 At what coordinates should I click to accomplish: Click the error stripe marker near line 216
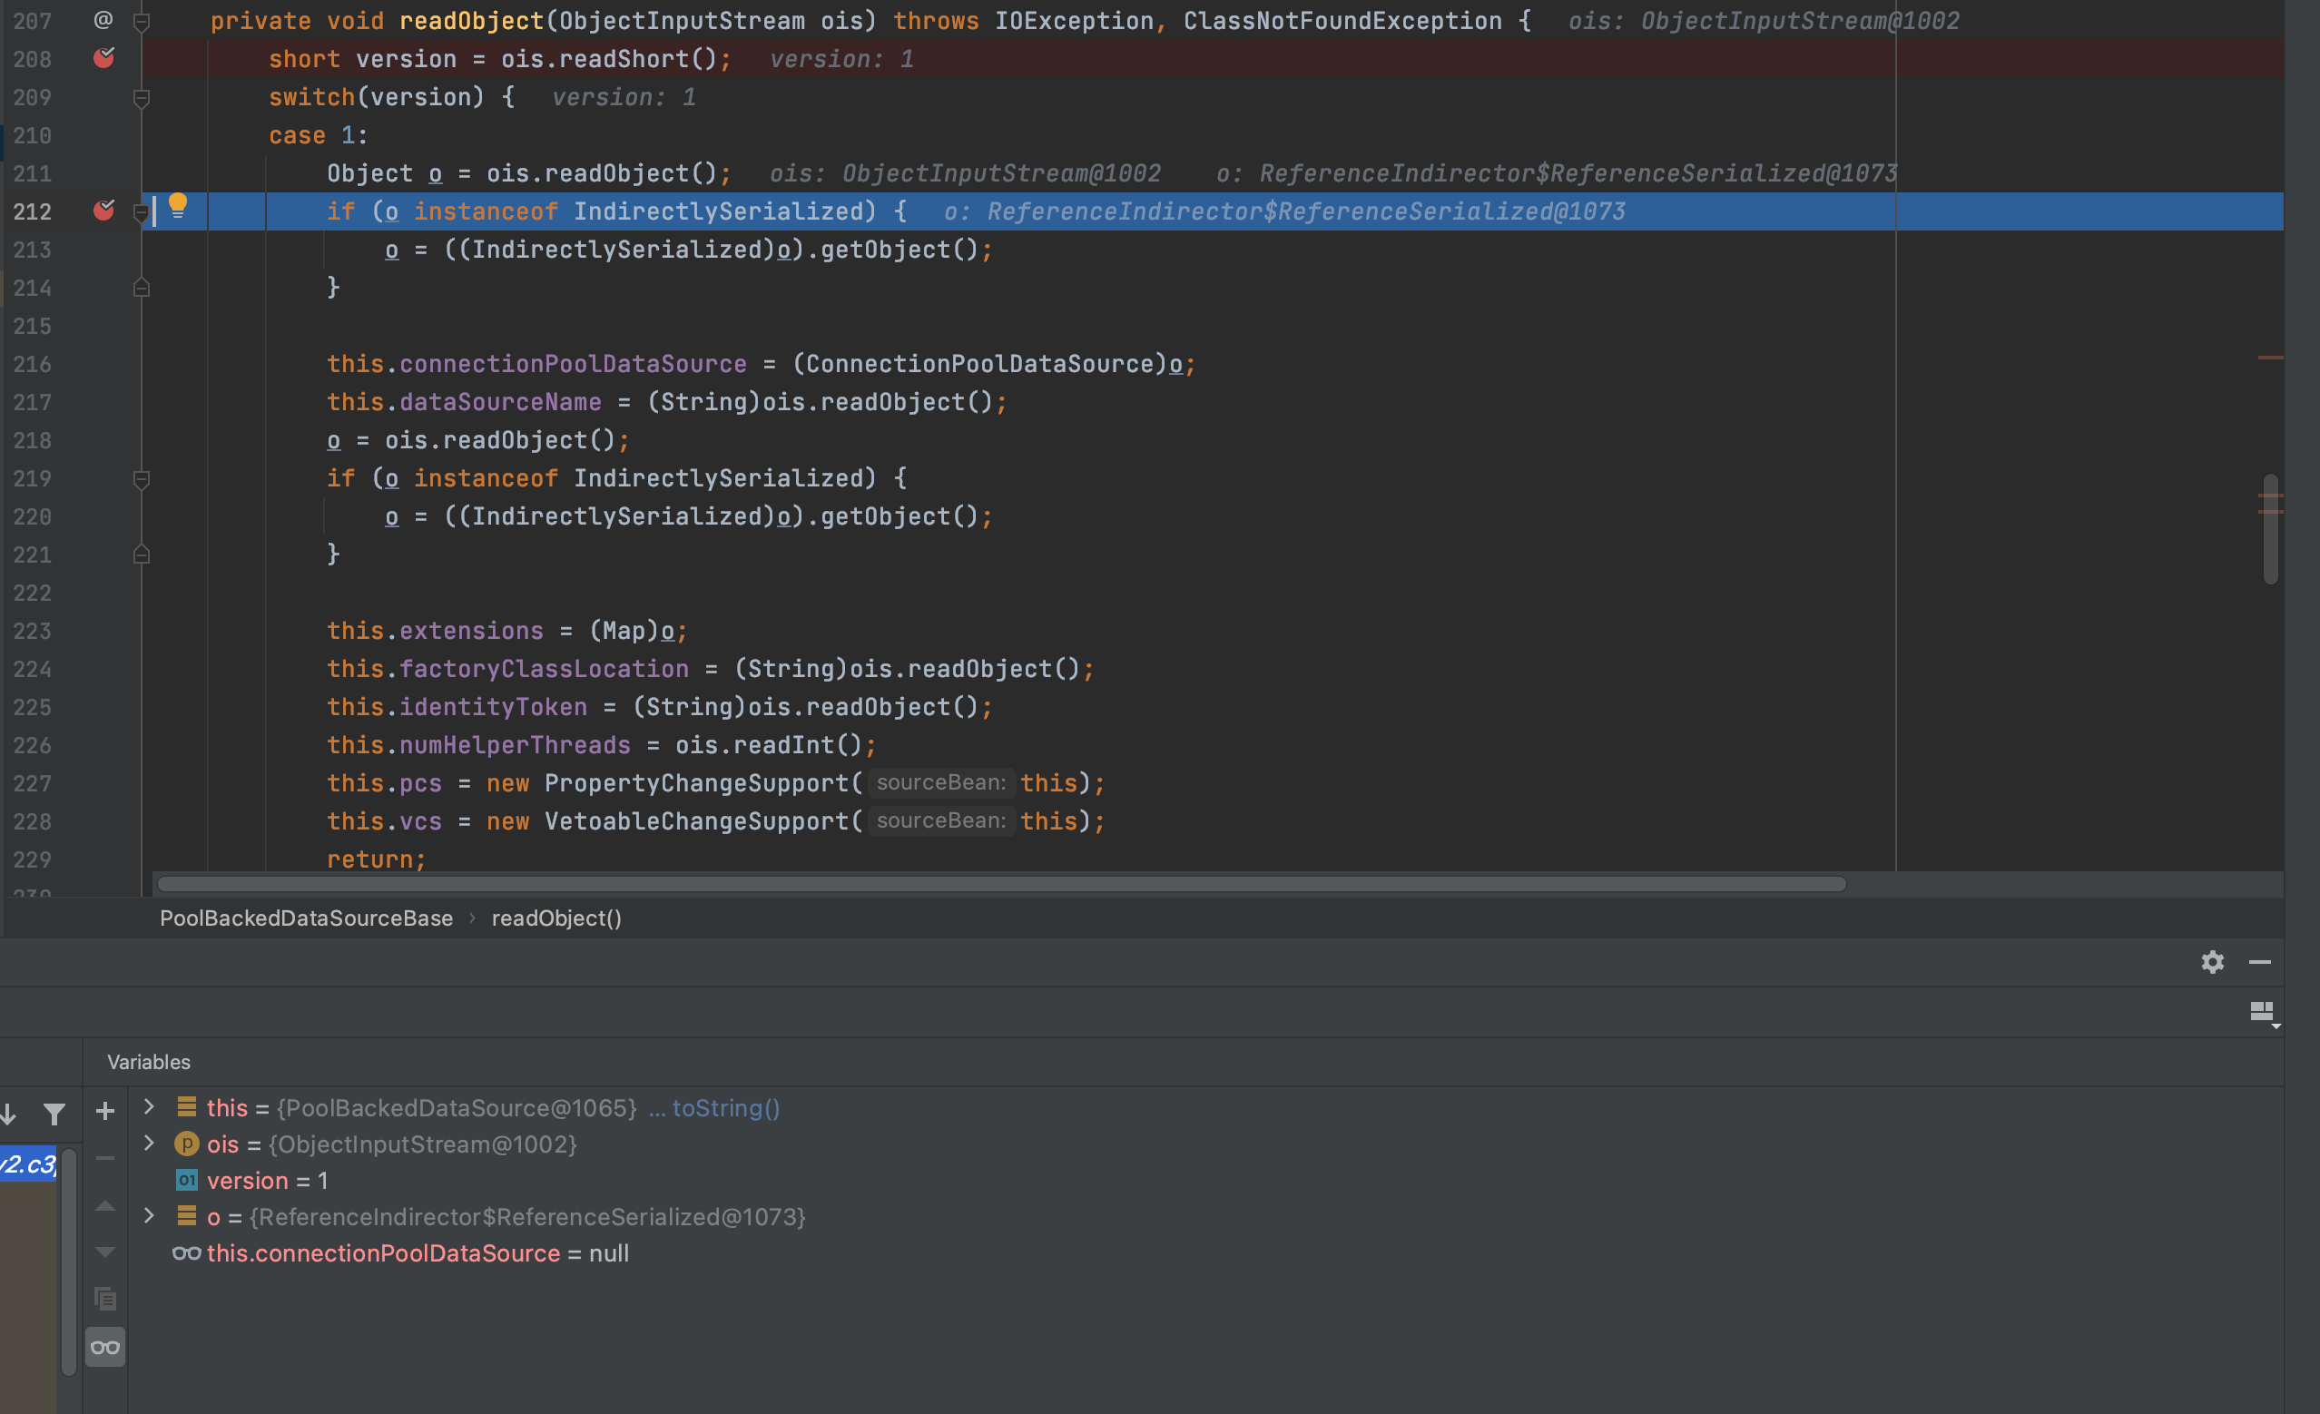pyautogui.click(x=2270, y=358)
